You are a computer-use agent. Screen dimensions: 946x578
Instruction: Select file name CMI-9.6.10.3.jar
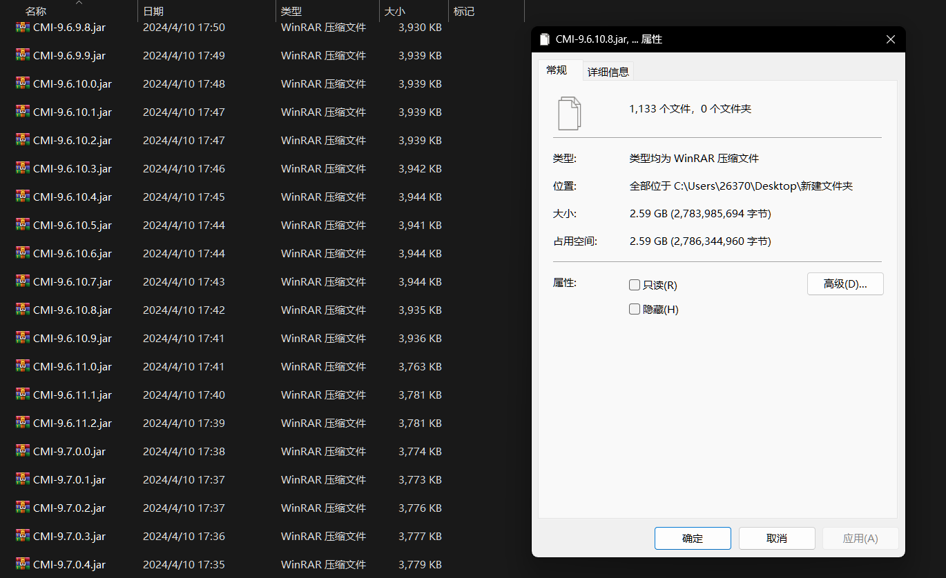(x=73, y=168)
